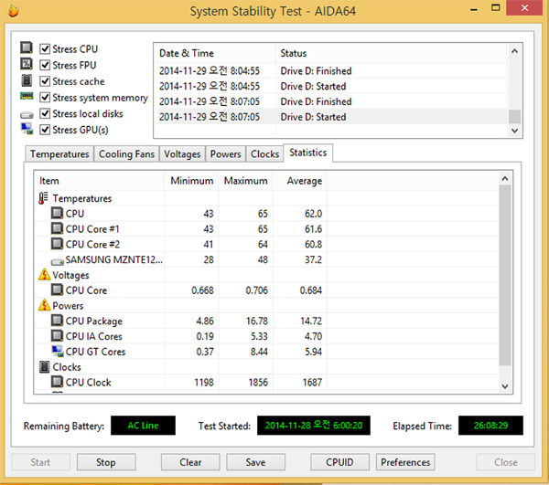Disable the Stress system memory checkbox
549x485 pixels.
[x=45, y=97]
